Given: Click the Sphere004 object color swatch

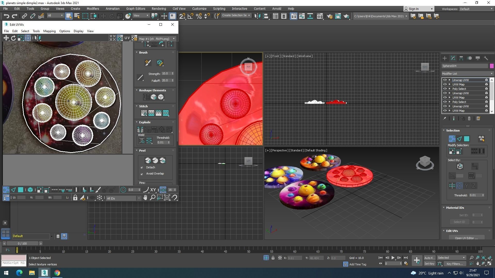Looking at the screenshot, I should pos(491,66).
